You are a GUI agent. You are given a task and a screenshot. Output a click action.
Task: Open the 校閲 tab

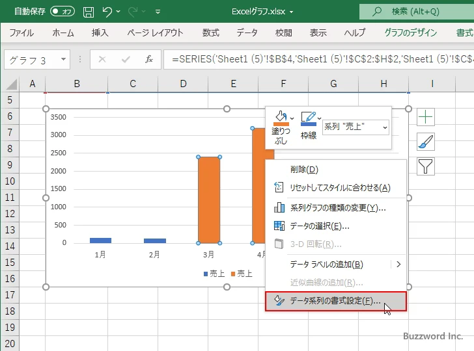(284, 32)
